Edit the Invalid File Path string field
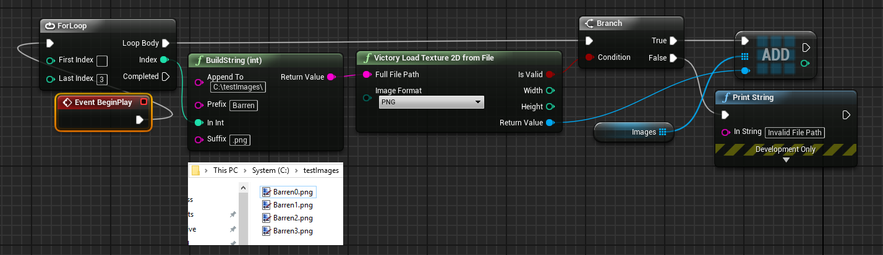This screenshot has width=883, height=255. tap(795, 132)
